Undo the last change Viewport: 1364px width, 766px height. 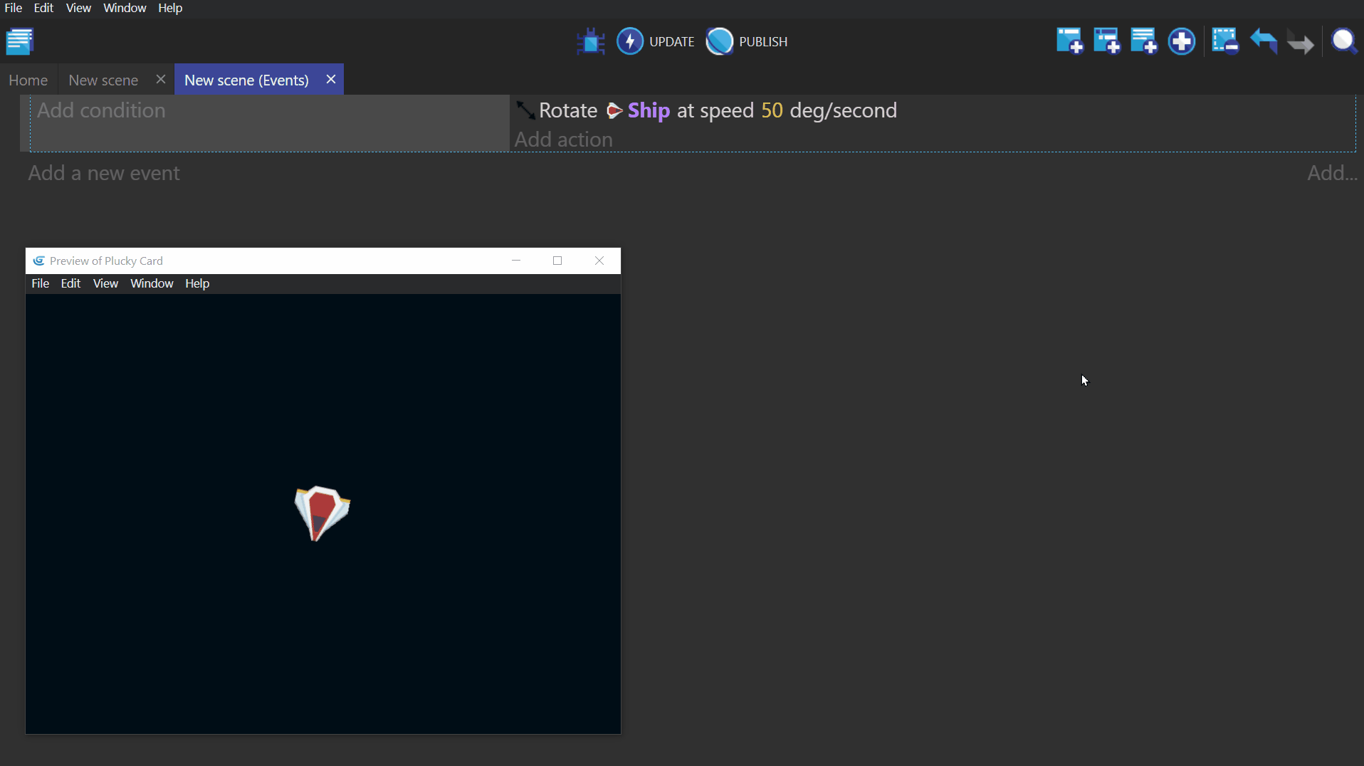pyautogui.click(x=1263, y=41)
